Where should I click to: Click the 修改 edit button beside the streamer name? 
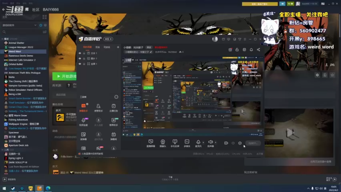tap(149, 47)
